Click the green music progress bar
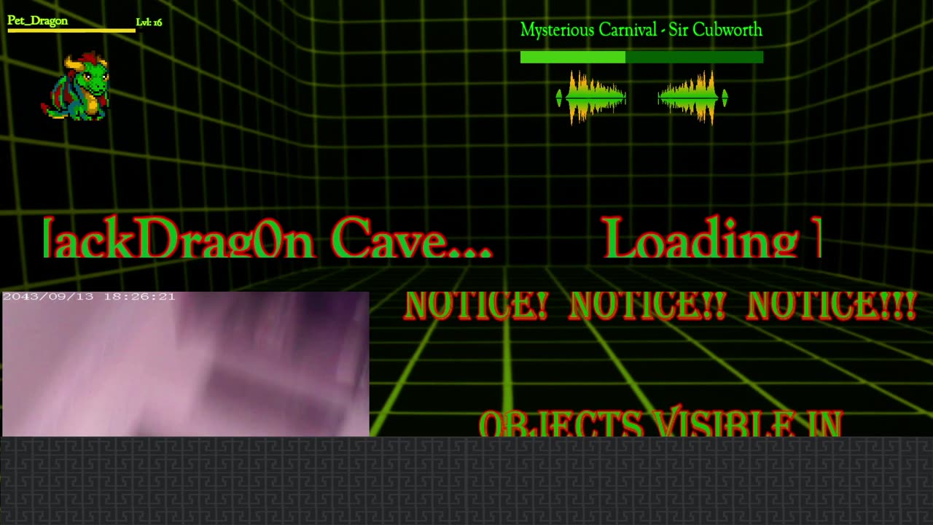This screenshot has width=933, height=525. pos(641,57)
